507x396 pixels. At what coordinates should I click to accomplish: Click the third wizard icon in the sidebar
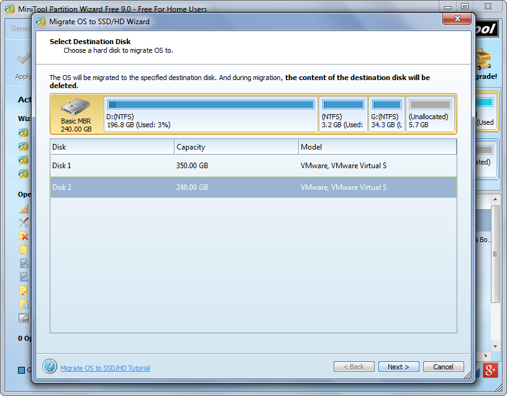[24, 160]
